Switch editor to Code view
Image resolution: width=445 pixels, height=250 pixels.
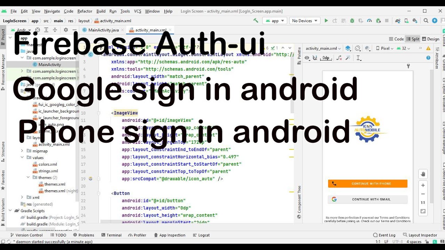(x=396, y=39)
